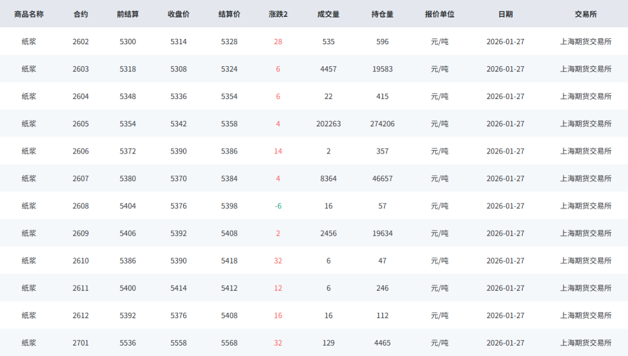Click the 报价单位 column header

[440, 14]
